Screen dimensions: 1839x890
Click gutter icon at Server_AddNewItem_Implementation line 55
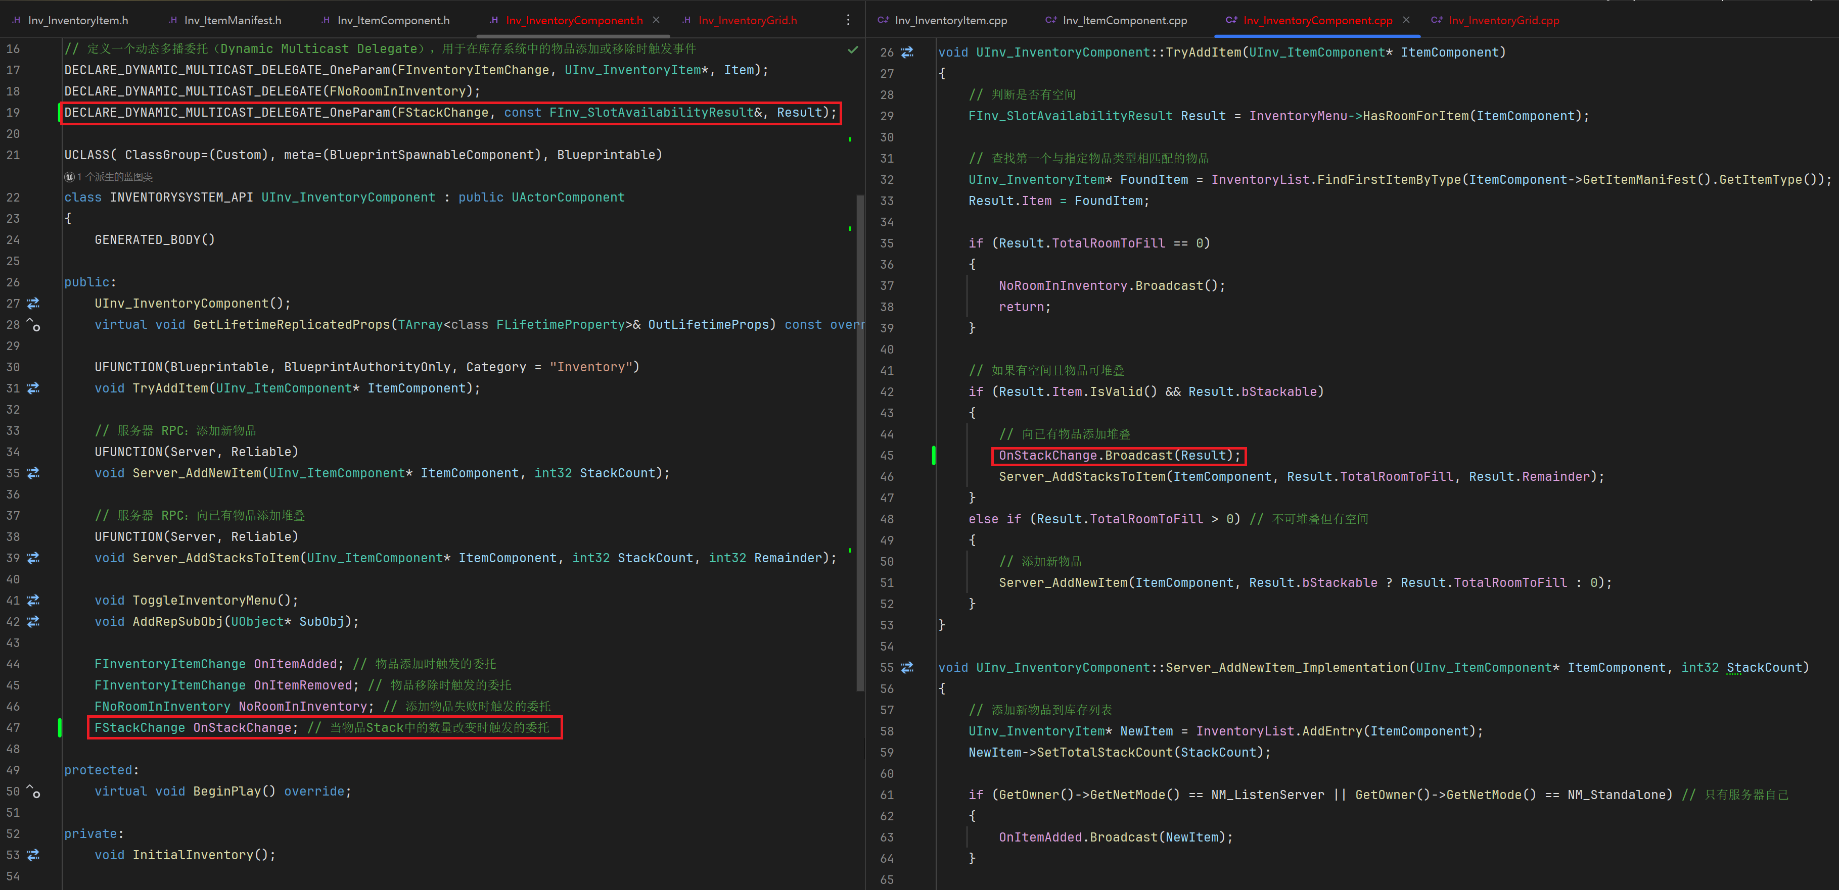pos(907,668)
